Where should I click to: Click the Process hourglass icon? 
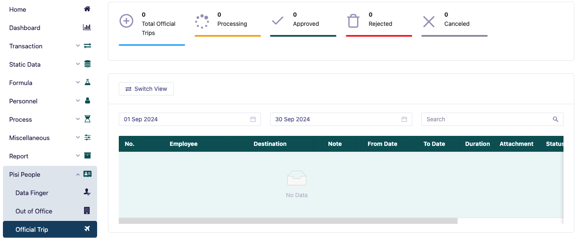pos(87,119)
